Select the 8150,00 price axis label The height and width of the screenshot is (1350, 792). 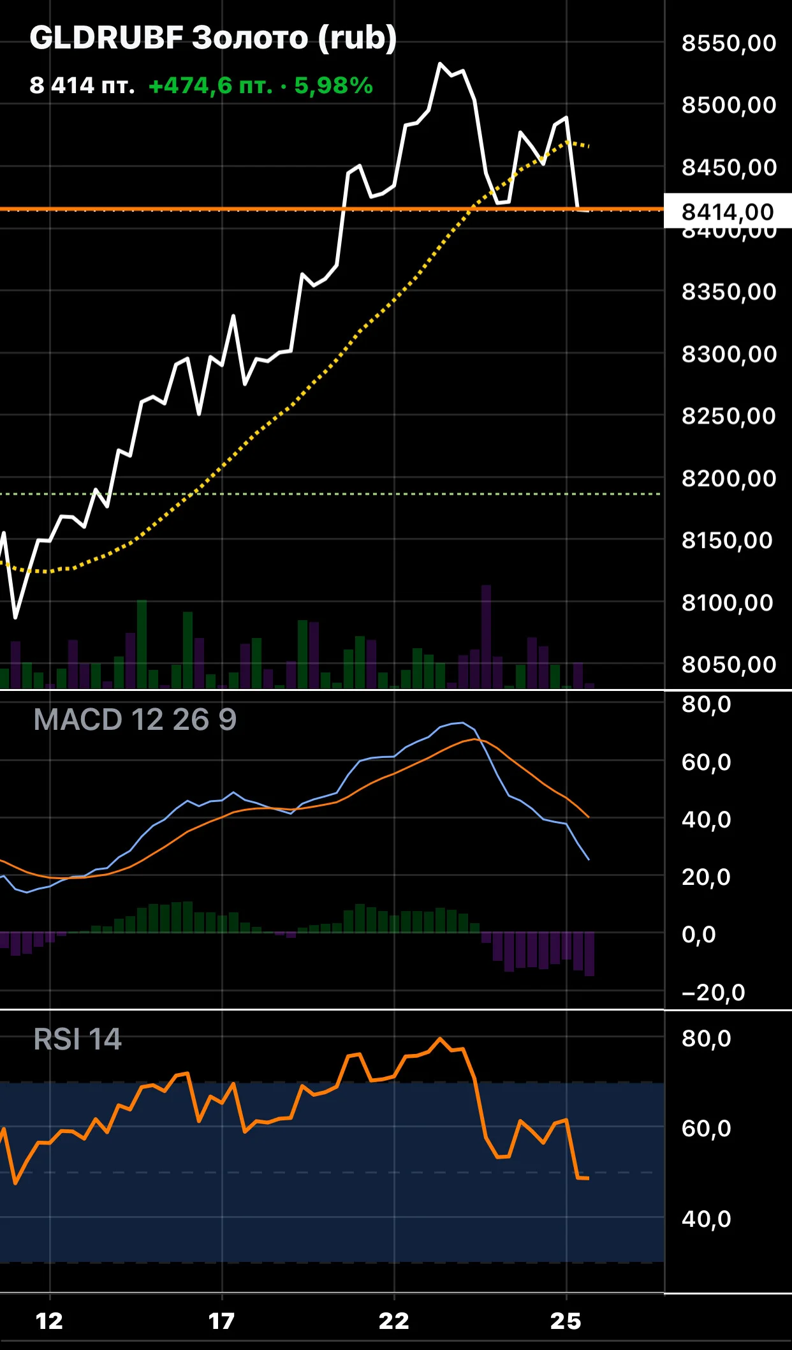727,540
